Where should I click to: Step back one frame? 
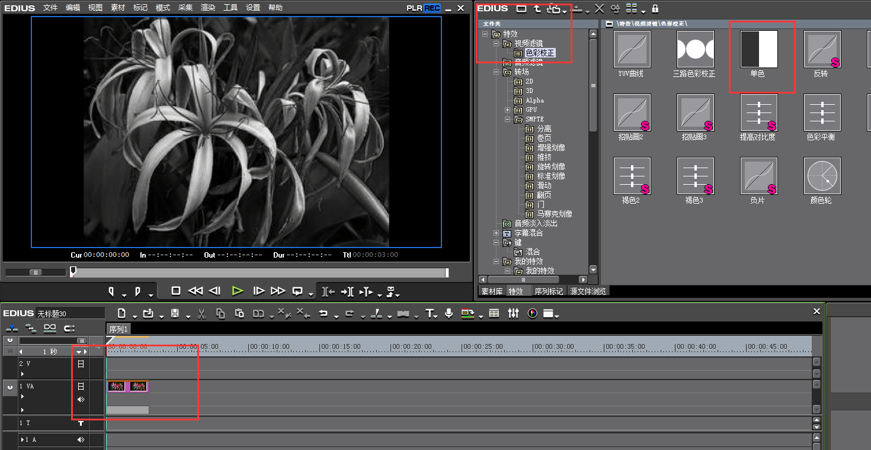(215, 291)
